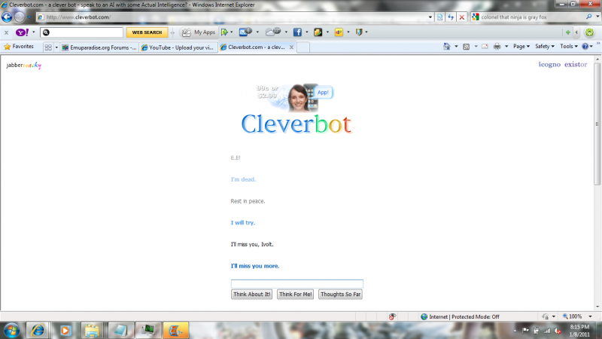This screenshot has width=602, height=339.
Task: Open the Home icon in command bar
Action: [446, 47]
